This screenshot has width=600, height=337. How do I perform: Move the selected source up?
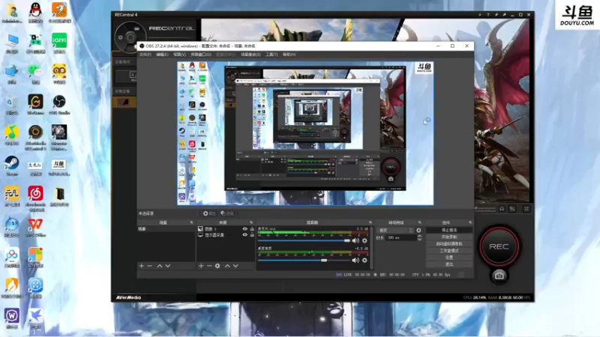(227, 266)
